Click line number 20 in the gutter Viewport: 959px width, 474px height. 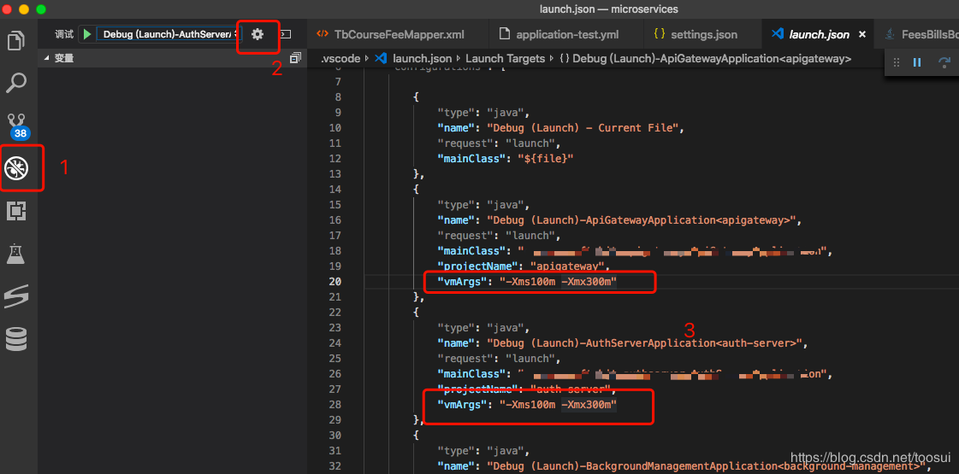335,281
